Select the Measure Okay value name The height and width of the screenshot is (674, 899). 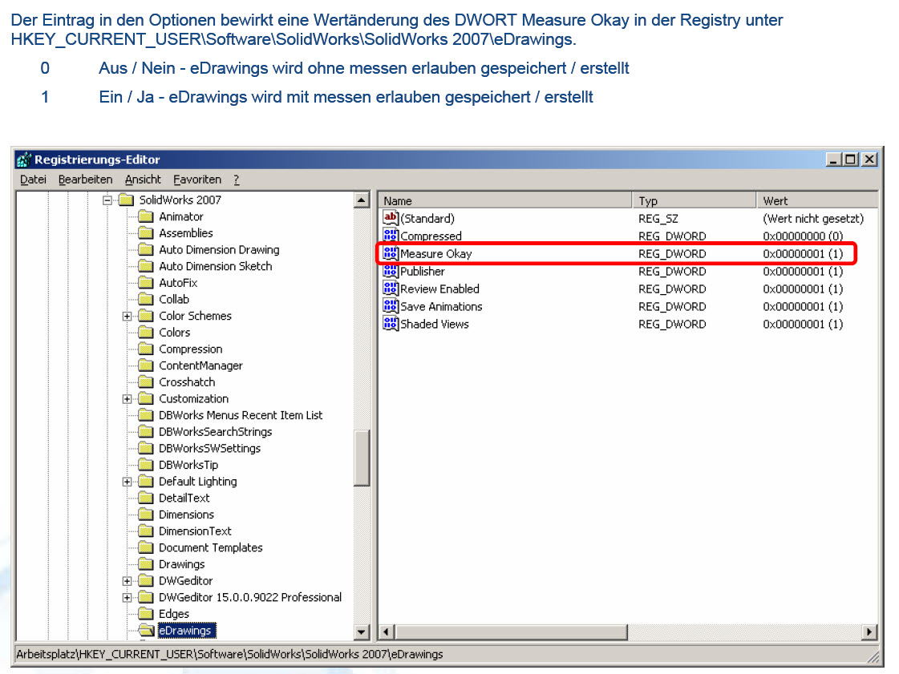point(435,254)
